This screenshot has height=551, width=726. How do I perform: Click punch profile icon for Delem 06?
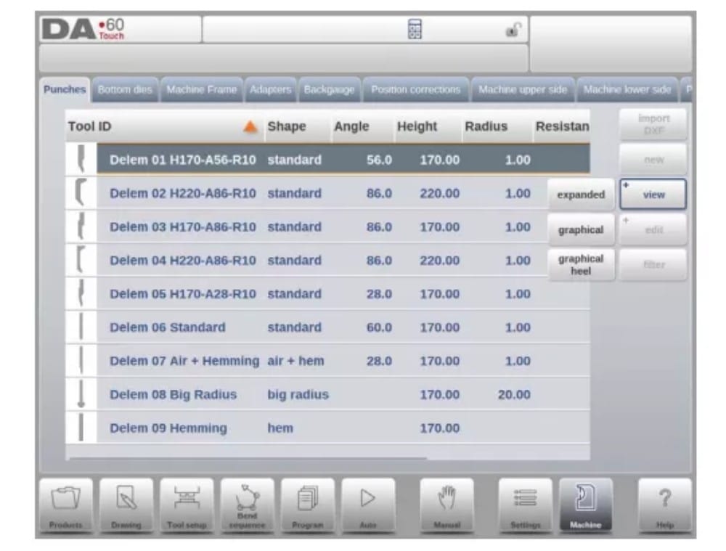[81, 327]
